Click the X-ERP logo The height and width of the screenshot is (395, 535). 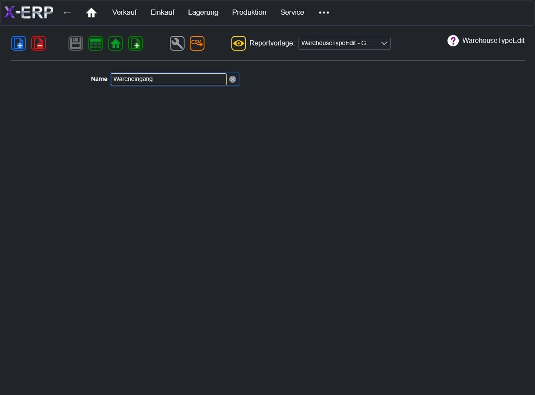coord(29,13)
